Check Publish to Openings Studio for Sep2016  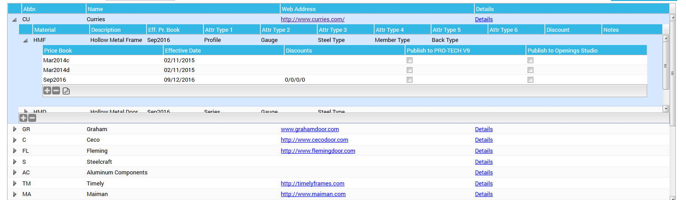click(x=530, y=80)
